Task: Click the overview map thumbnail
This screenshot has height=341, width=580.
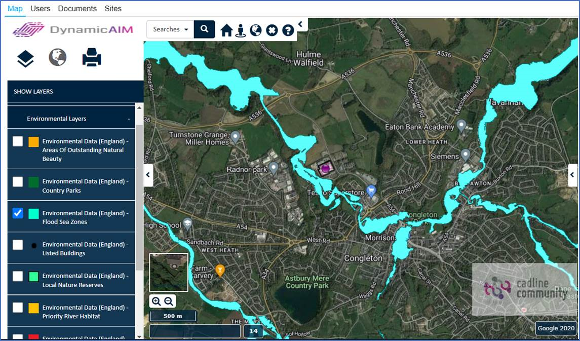Action: pyautogui.click(x=169, y=273)
